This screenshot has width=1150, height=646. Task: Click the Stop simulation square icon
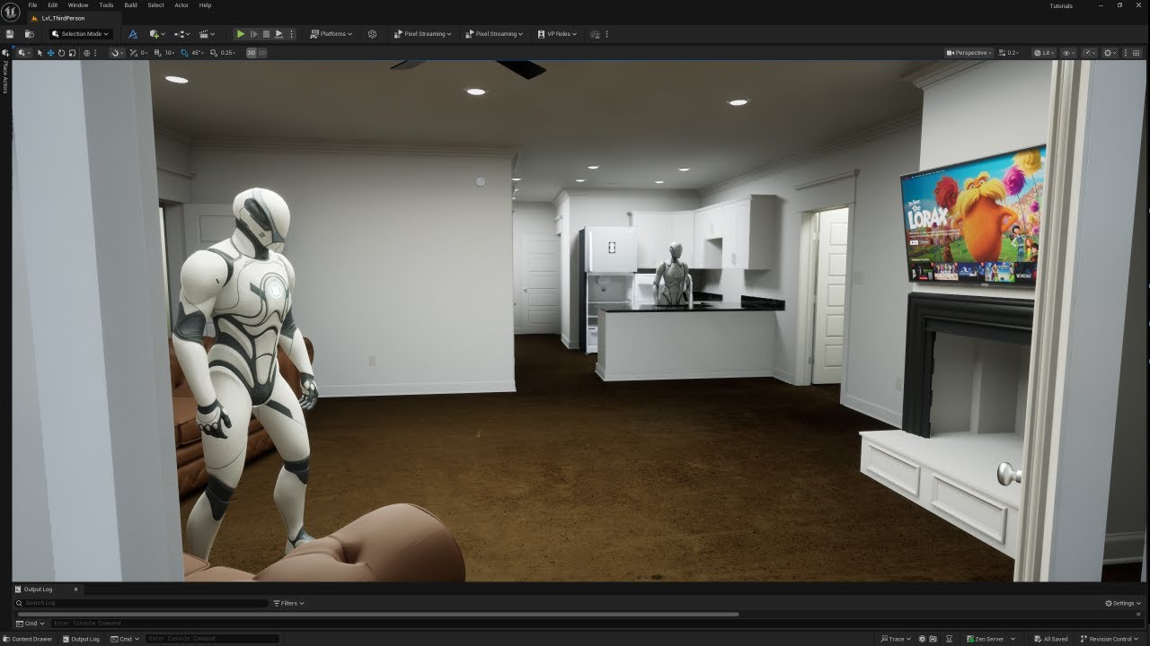(x=266, y=34)
